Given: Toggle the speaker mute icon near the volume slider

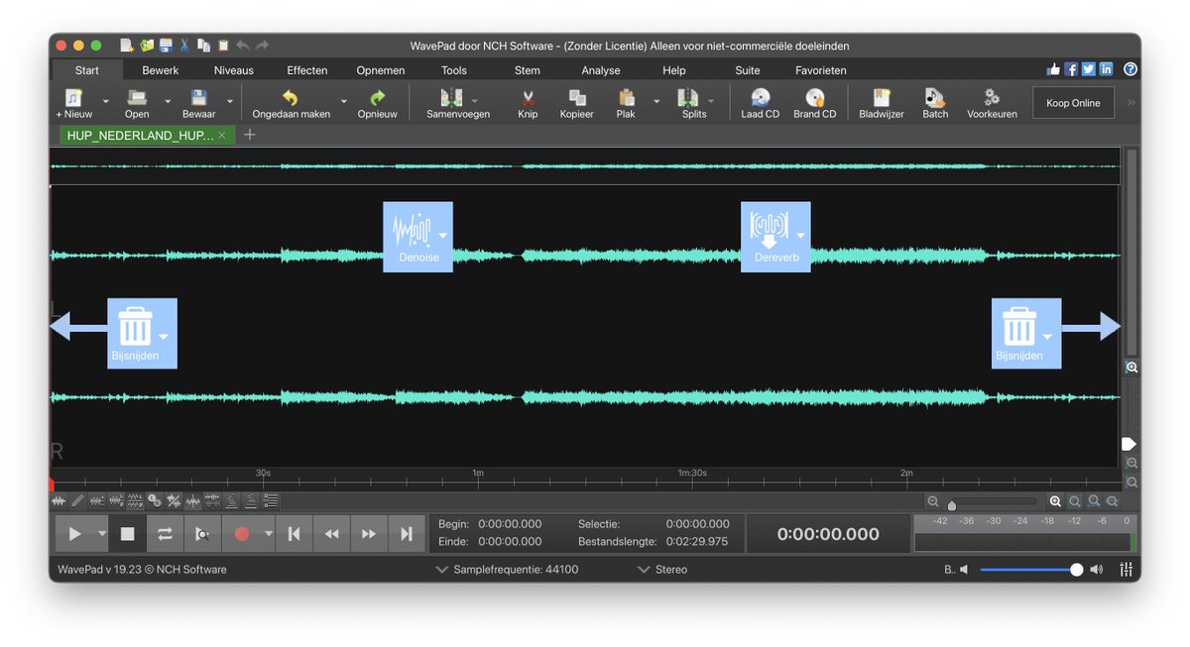Looking at the screenshot, I should tap(963, 570).
